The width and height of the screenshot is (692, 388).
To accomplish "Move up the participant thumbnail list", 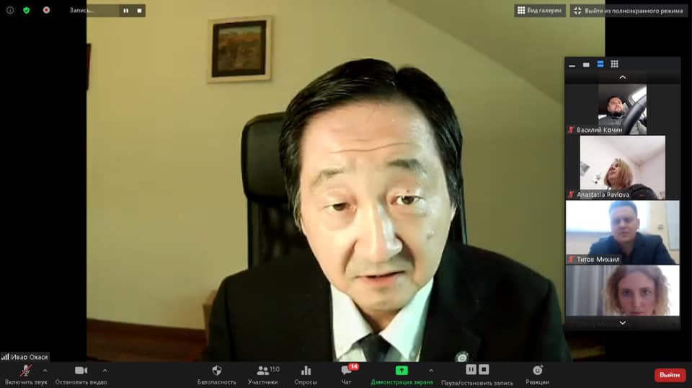I will (623, 78).
